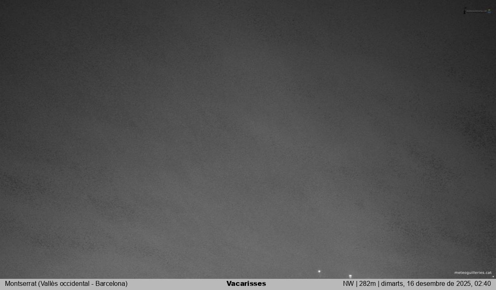This screenshot has width=496, height=290.
Task: Click the 02:40 time stamp
Action: [x=483, y=284]
